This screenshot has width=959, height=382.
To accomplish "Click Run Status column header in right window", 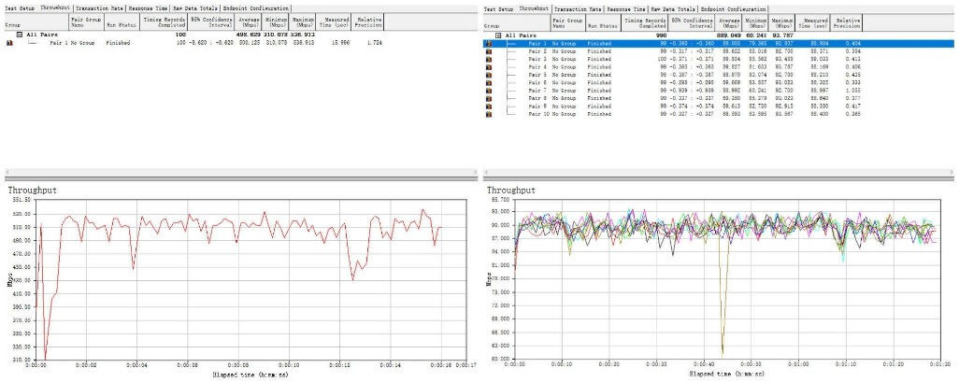I will click(603, 22).
